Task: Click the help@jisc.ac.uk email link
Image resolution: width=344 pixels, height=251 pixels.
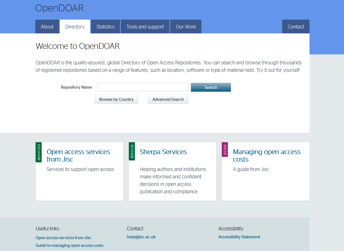Action: click(x=141, y=237)
